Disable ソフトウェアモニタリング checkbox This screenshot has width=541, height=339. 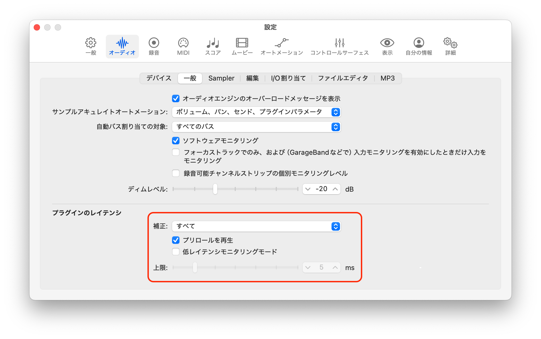click(x=176, y=141)
